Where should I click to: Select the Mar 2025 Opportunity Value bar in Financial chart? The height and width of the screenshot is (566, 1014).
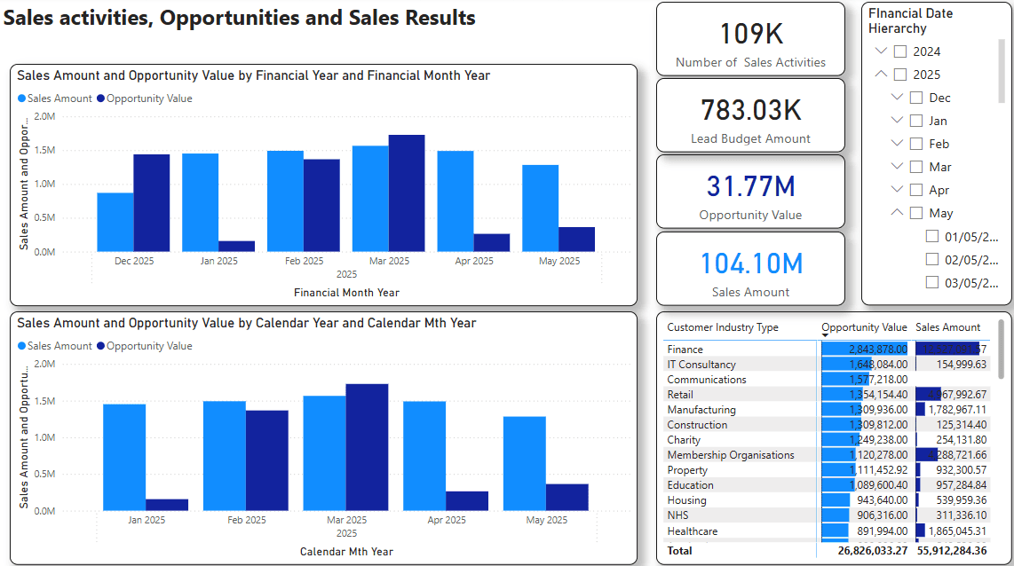pos(407,193)
